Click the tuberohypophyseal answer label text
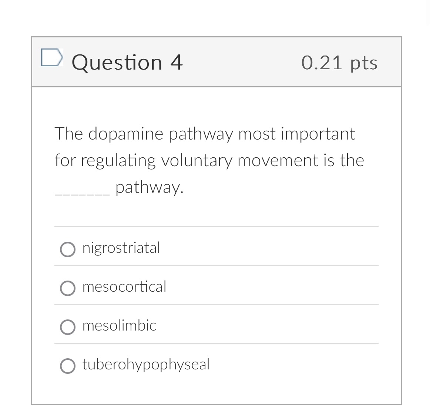433x419 pixels. pos(146,364)
